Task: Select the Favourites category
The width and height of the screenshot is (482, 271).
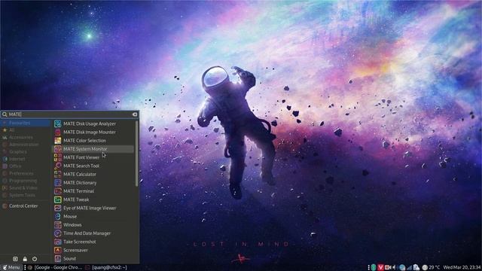Action: pyautogui.click(x=25, y=123)
